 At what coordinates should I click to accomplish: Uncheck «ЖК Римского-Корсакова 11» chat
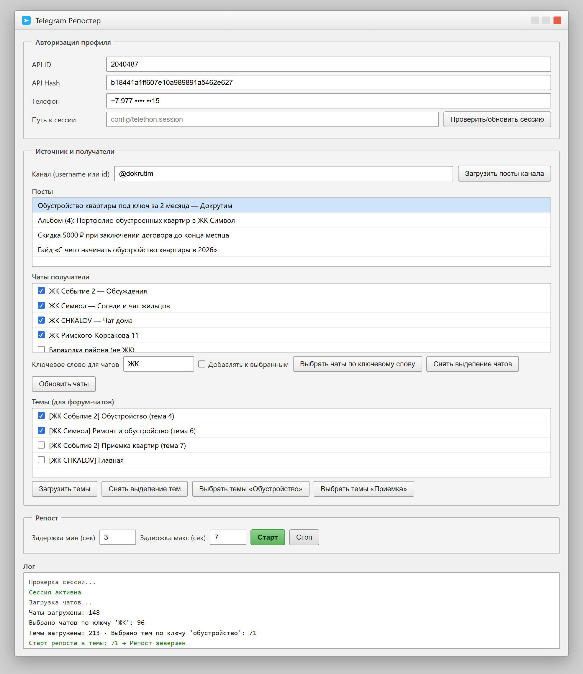point(41,335)
